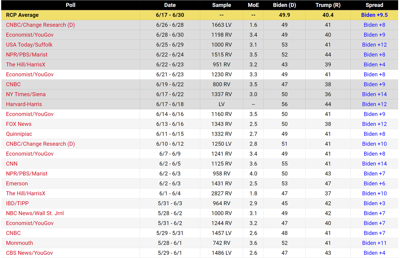Click the CBS News/YouGov poll link
Viewport: 400px width, 258px height.
click(29, 253)
